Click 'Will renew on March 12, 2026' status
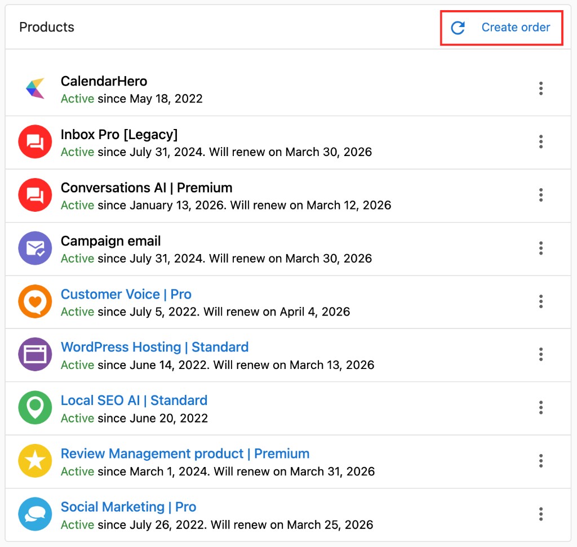Screen dimensions: 577x547 pyautogui.click(x=310, y=205)
